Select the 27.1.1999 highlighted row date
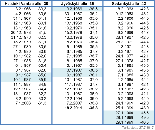 pos(124,113)
